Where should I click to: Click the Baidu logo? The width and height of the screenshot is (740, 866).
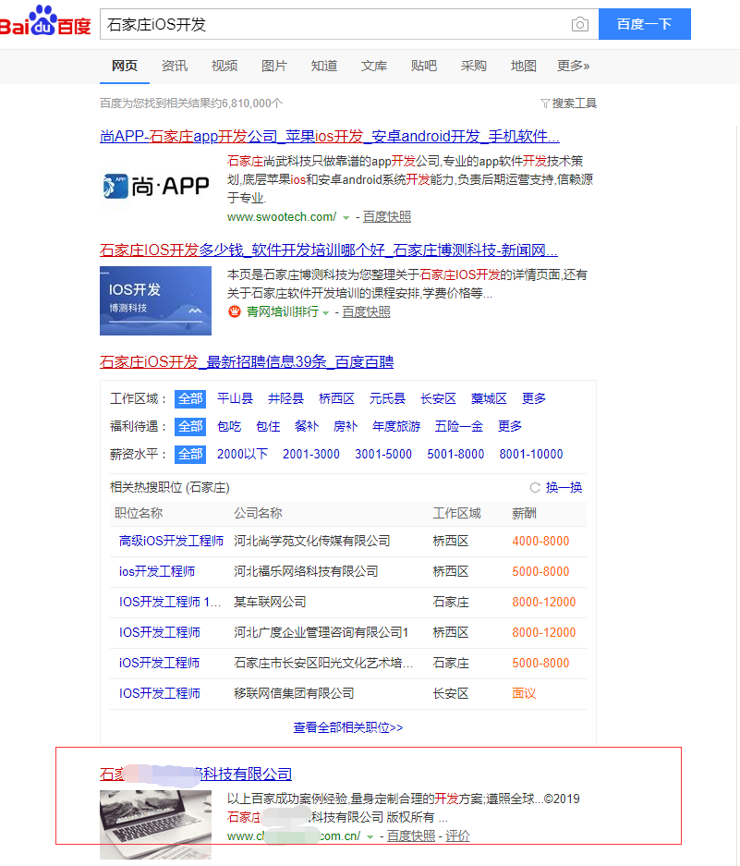pos(45,22)
